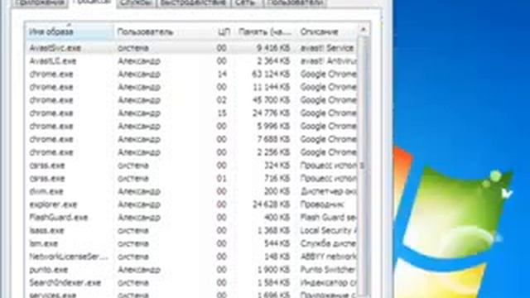Select the lsass.exe process row
Image resolution: width=530 pixels, height=298 pixels.
191,230
